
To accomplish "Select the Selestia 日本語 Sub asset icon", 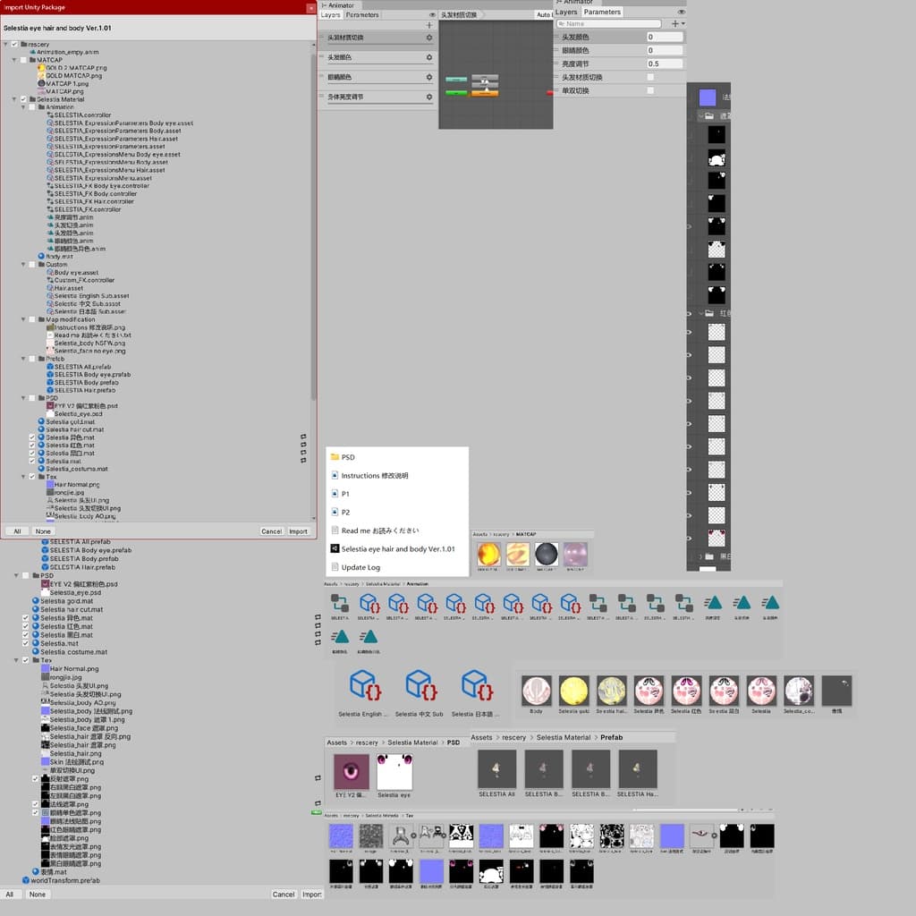I will click(478, 685).
